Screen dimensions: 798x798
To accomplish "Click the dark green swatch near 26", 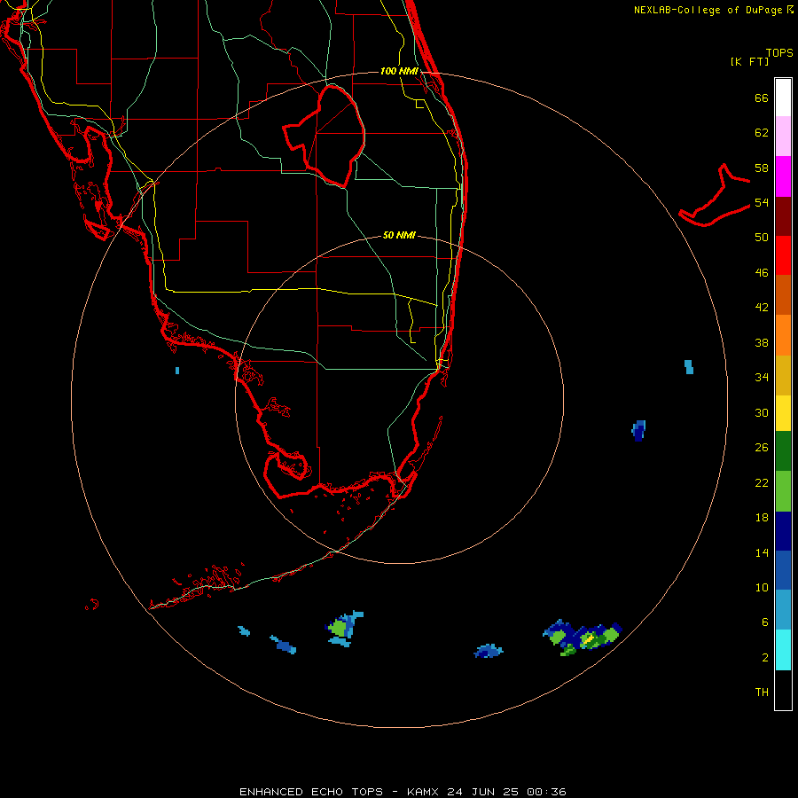I will [x=783, y=451].
